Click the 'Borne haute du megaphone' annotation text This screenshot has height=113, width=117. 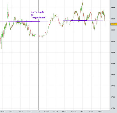(x=38, y=15)
